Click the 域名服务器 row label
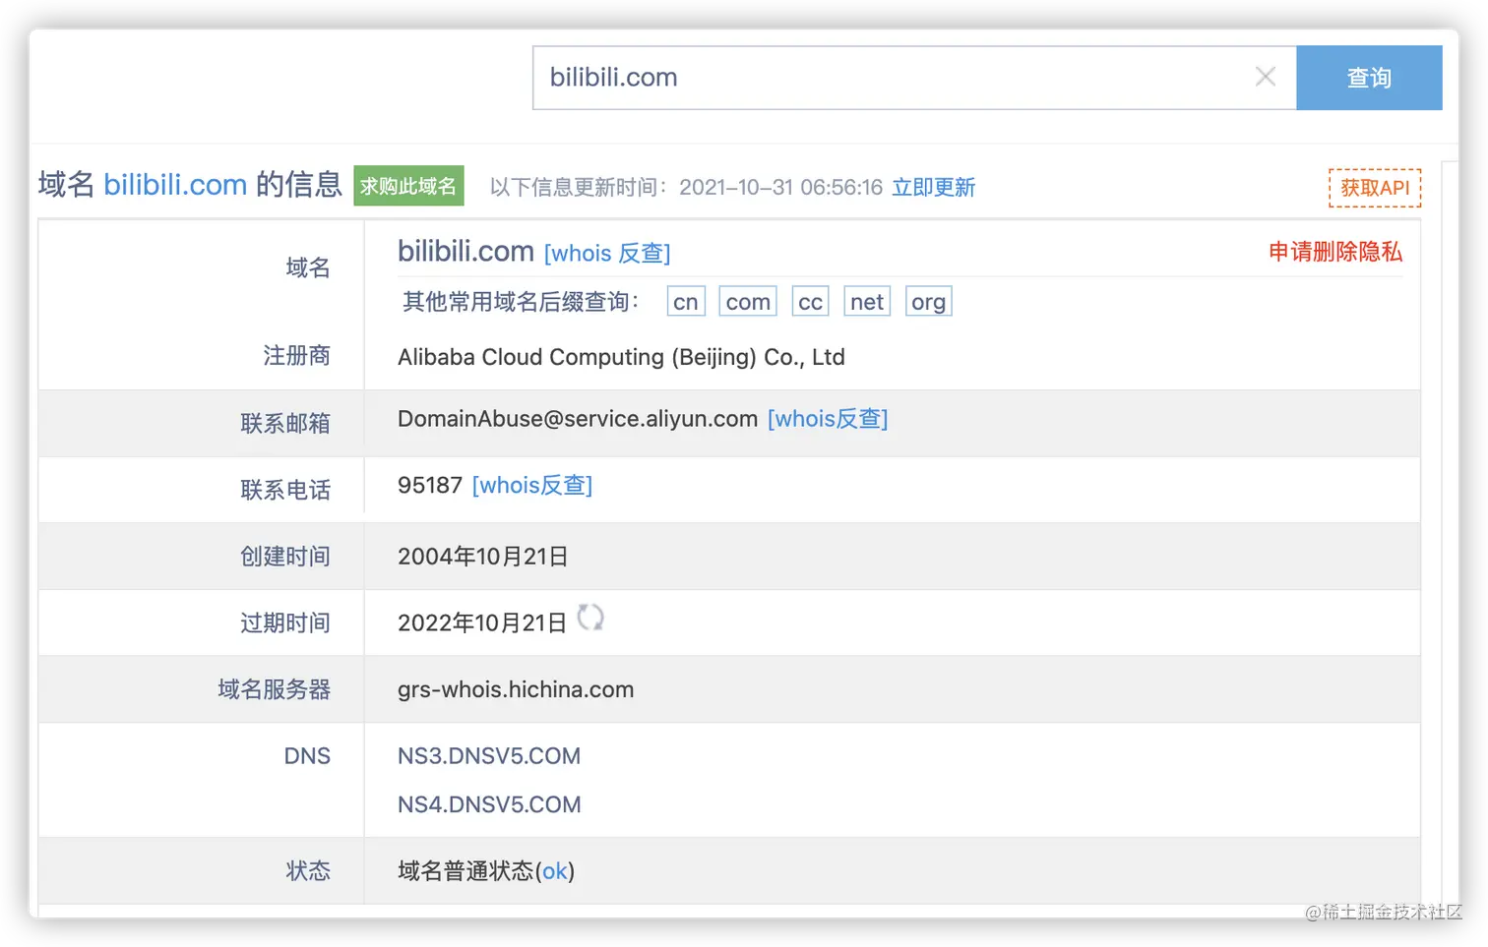Viewport: 1488px width, 947px height. click(x=274, y=690)
